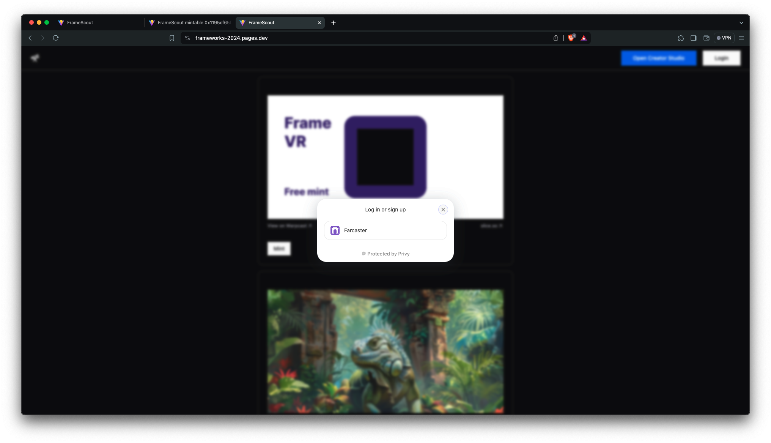771x443 pixels.
Task: Expand the tab search dropdown chevron
Action: (x=741, y=23)
